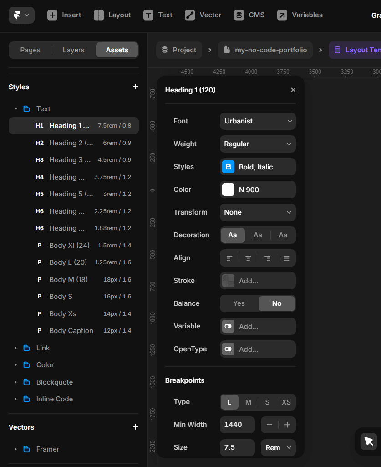The image size is (381, 467).
Task: Click the cursor pointer tool button
Action: [x=369, y=441]
